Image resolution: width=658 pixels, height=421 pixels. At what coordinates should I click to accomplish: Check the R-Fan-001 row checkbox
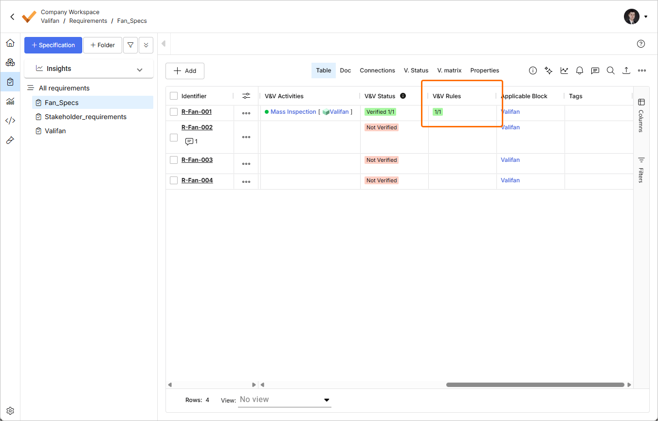click(x=174, y=112)
